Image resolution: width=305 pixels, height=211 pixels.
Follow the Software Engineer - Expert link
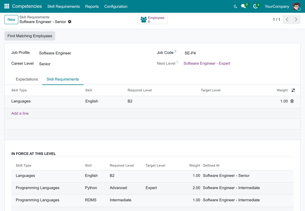click(x=207, y=63)
